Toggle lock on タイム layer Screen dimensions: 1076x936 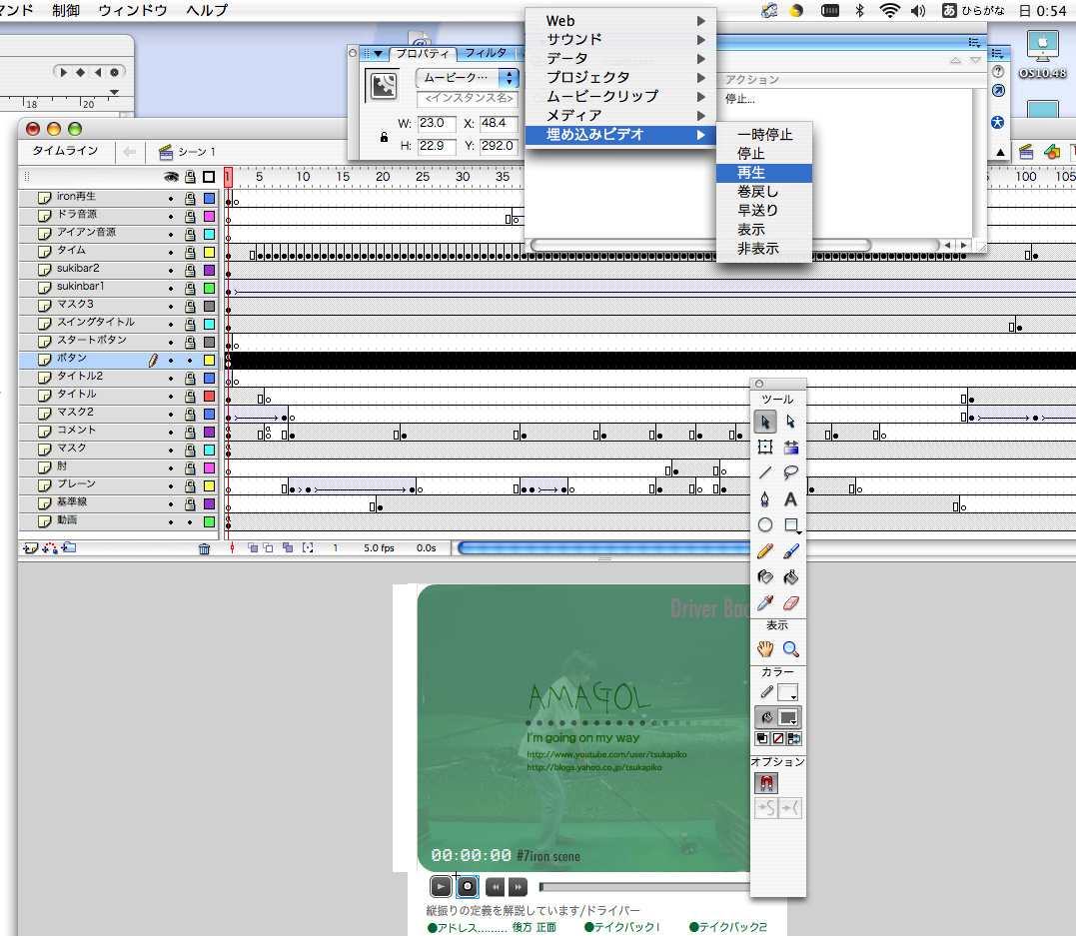pos(190,253)
